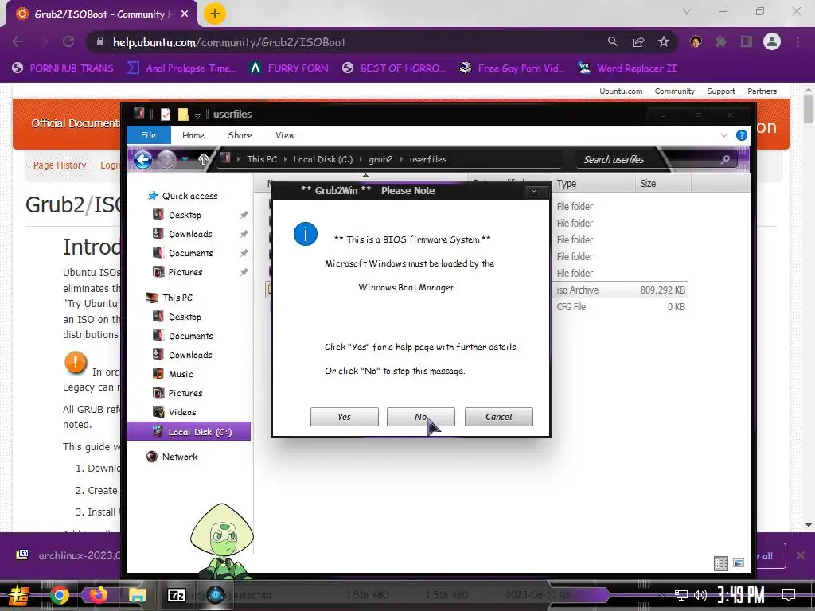Select This PC in the address breadcrumb
This screenshot has height=611, width=815.
(262, 159)
